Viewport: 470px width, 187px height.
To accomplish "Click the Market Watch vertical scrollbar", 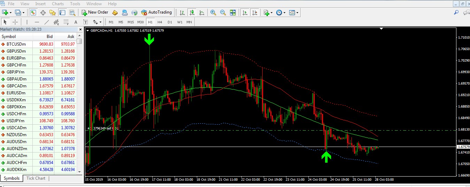I will [x=79, y=104].
